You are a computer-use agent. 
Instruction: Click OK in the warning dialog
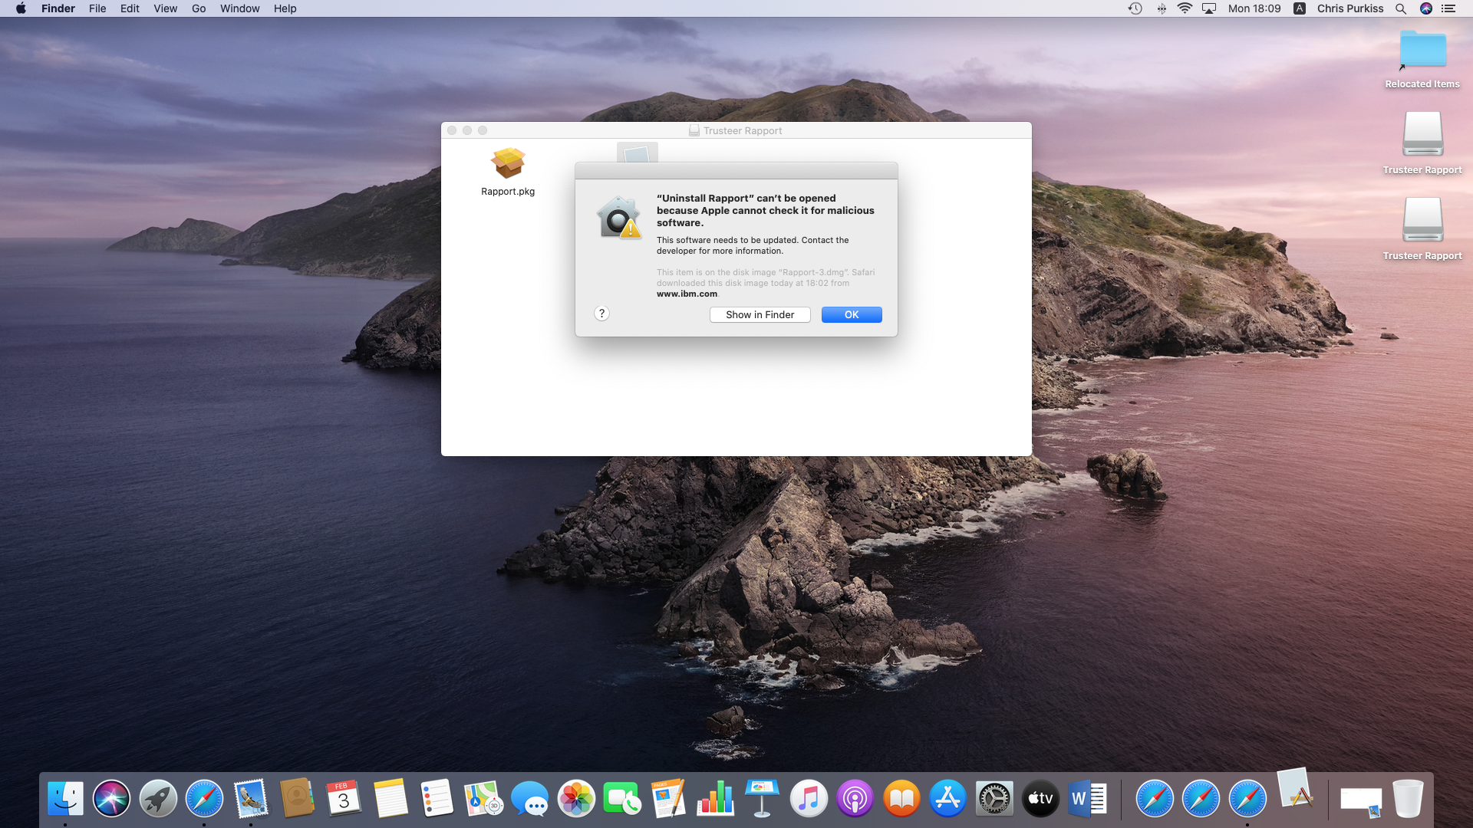(x=851, y=314)
